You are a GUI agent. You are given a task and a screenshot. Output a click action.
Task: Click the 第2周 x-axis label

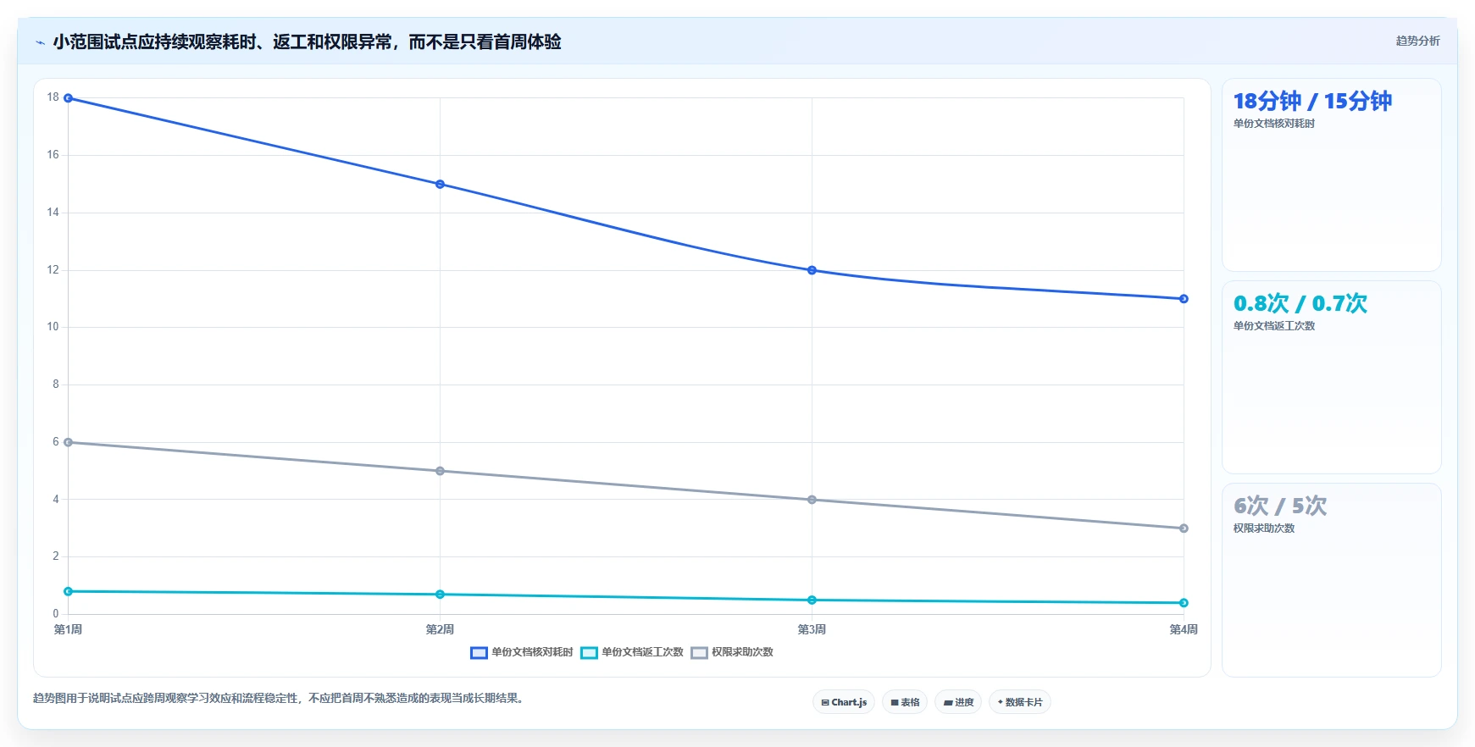click(440, 629)
